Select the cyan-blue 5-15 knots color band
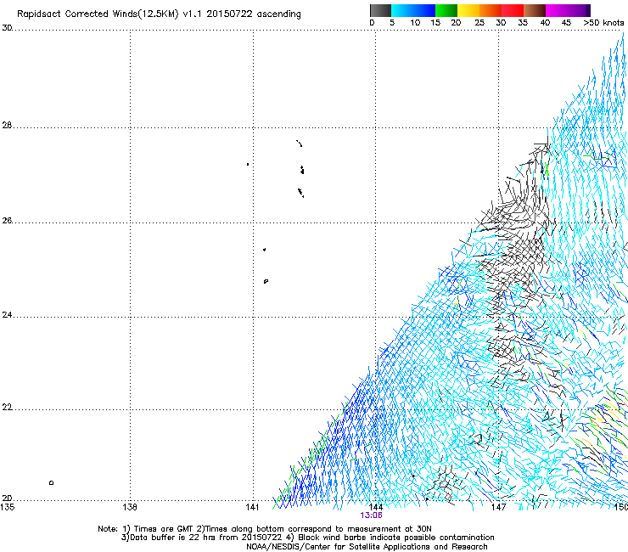Image resolution: width=628 pixels, height=552 pixels. 413,10
